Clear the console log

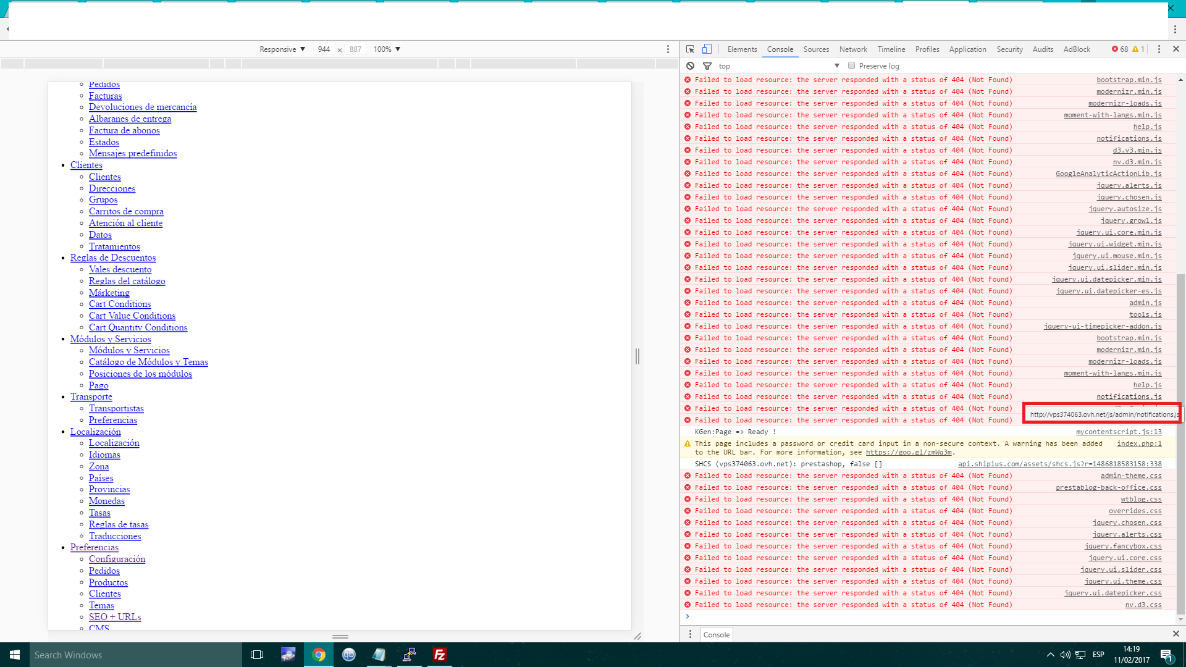point(690,65)
